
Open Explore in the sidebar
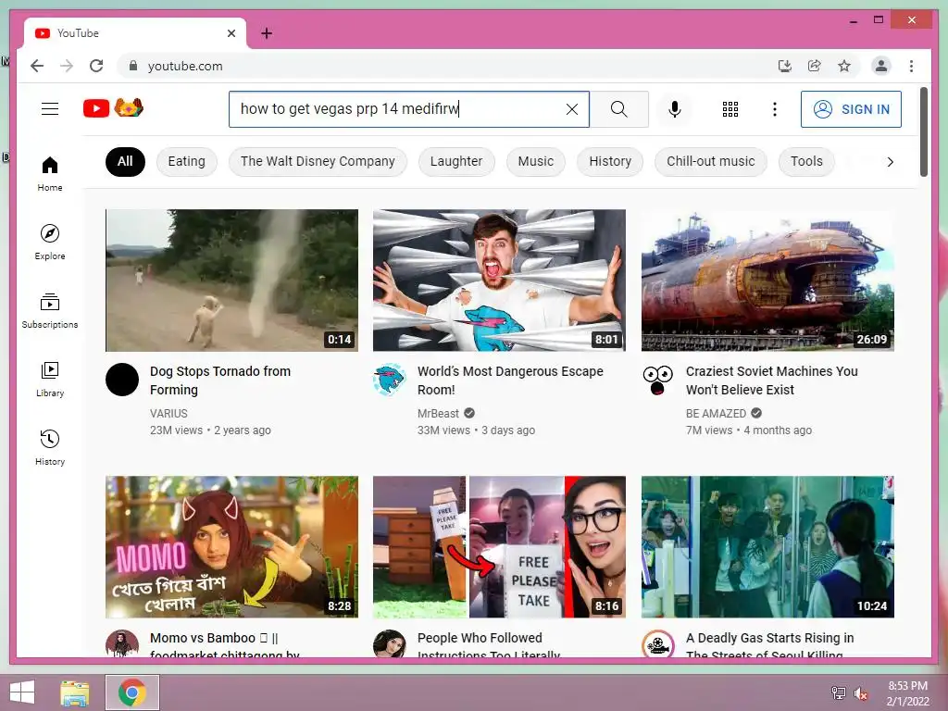coord(50,243)
